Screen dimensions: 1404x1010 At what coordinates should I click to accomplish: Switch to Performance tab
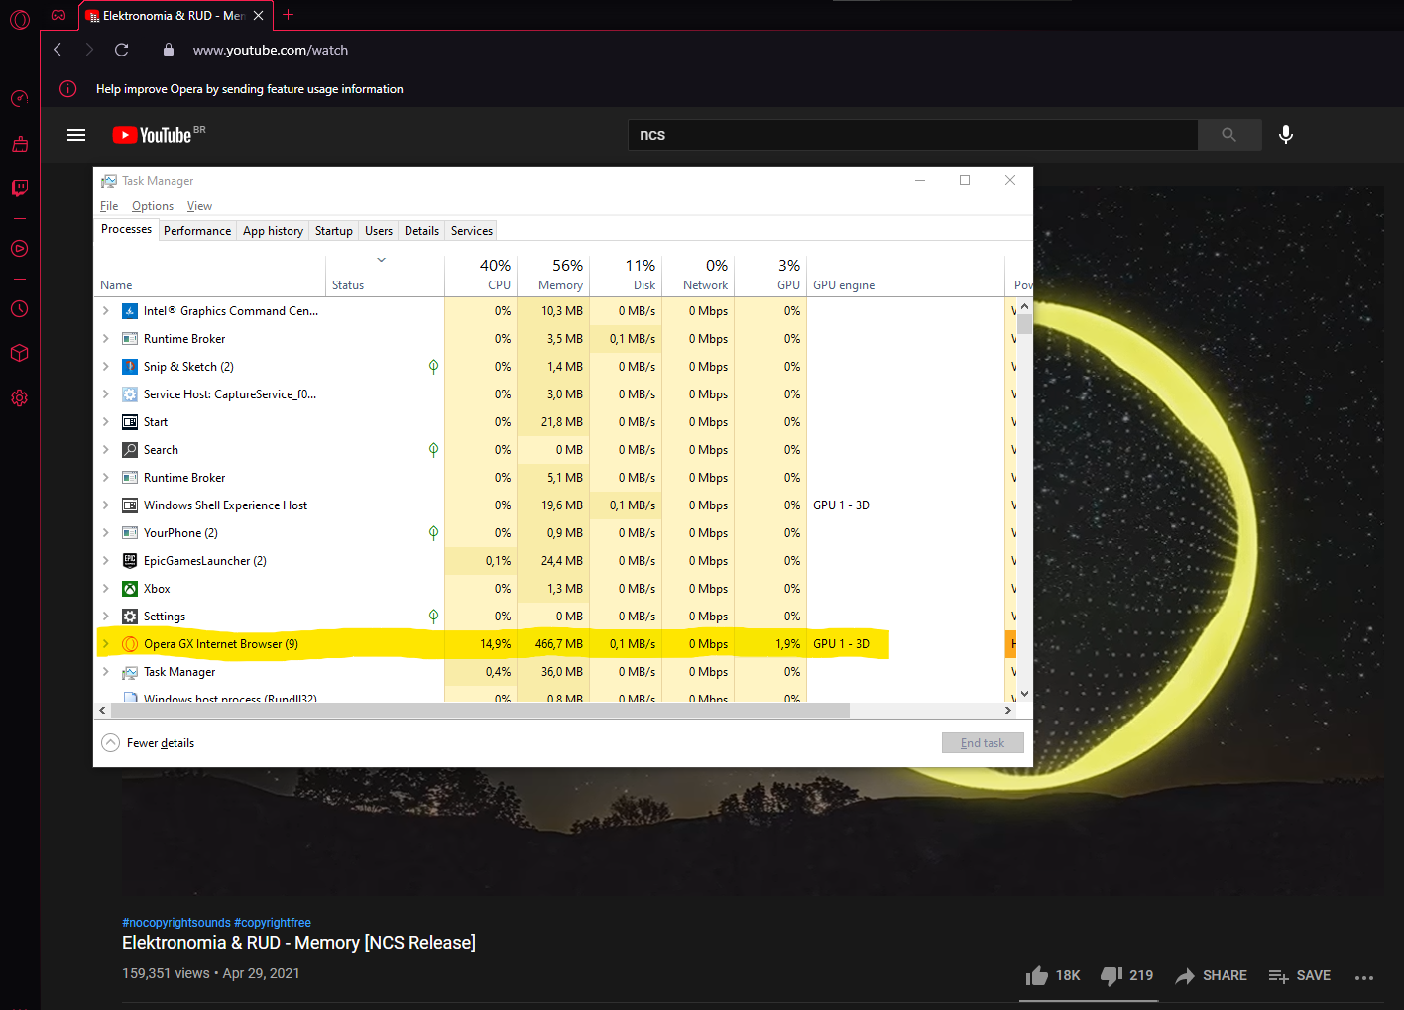[197, 231]
